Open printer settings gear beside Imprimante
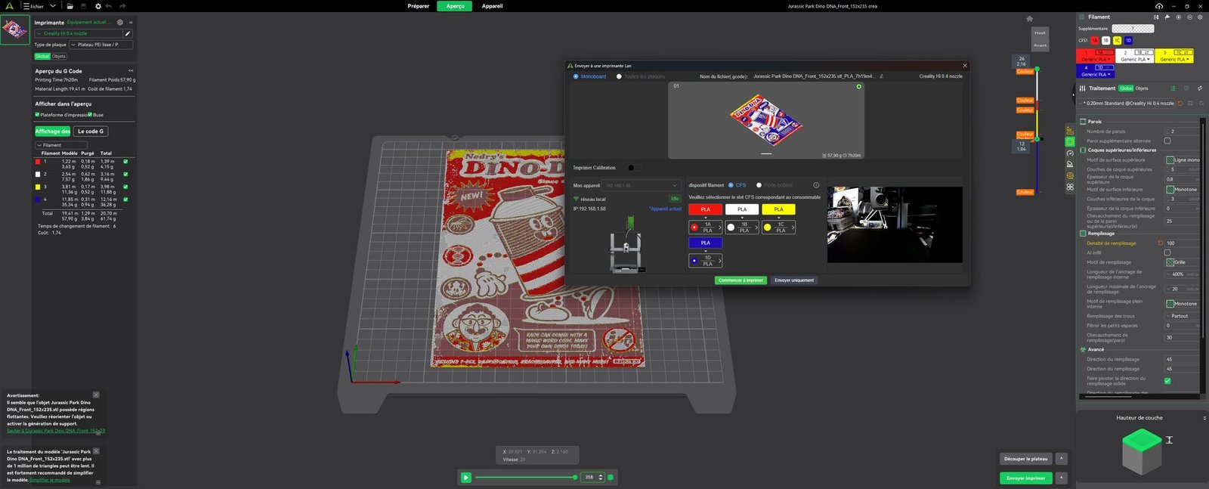1209x489 pixels. click(x=119, y=22)
